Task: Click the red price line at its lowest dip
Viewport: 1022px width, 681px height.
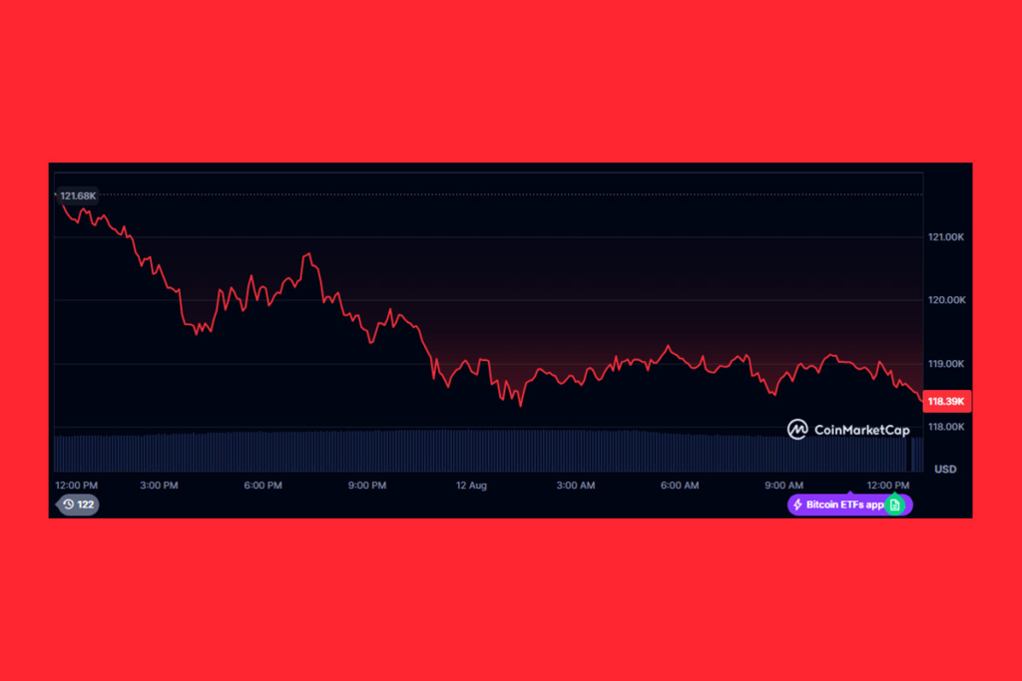Action: pos(519,405)
